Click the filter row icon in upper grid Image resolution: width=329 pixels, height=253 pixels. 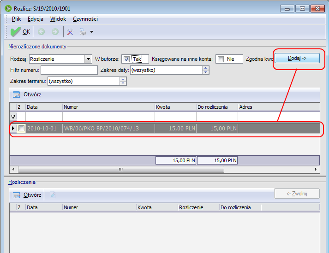coord(13,117)
